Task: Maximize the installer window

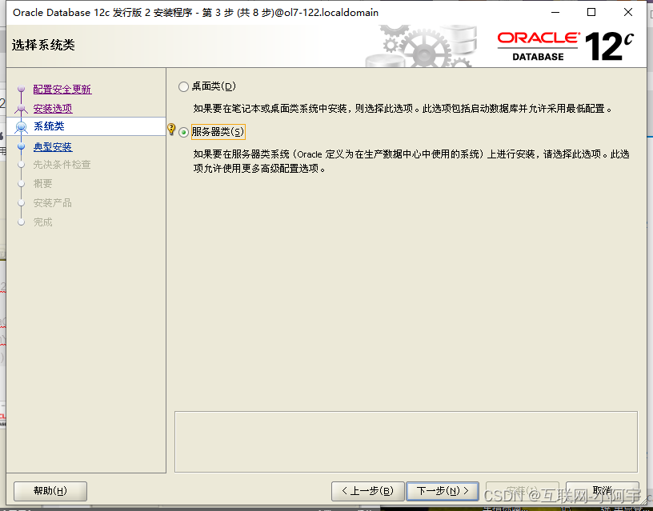Action: pos(591,13)
